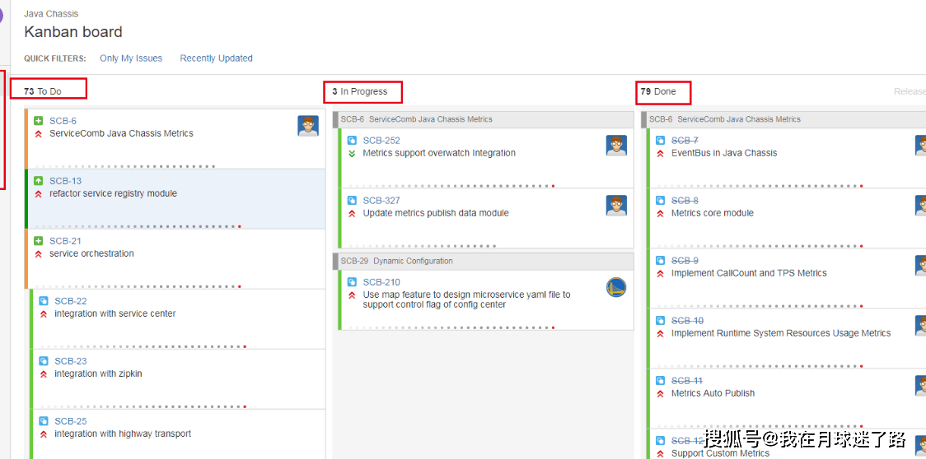Screen dimensions: 926x459
Task: Click the 'integration with highway transport' summary
Action: 123,434
